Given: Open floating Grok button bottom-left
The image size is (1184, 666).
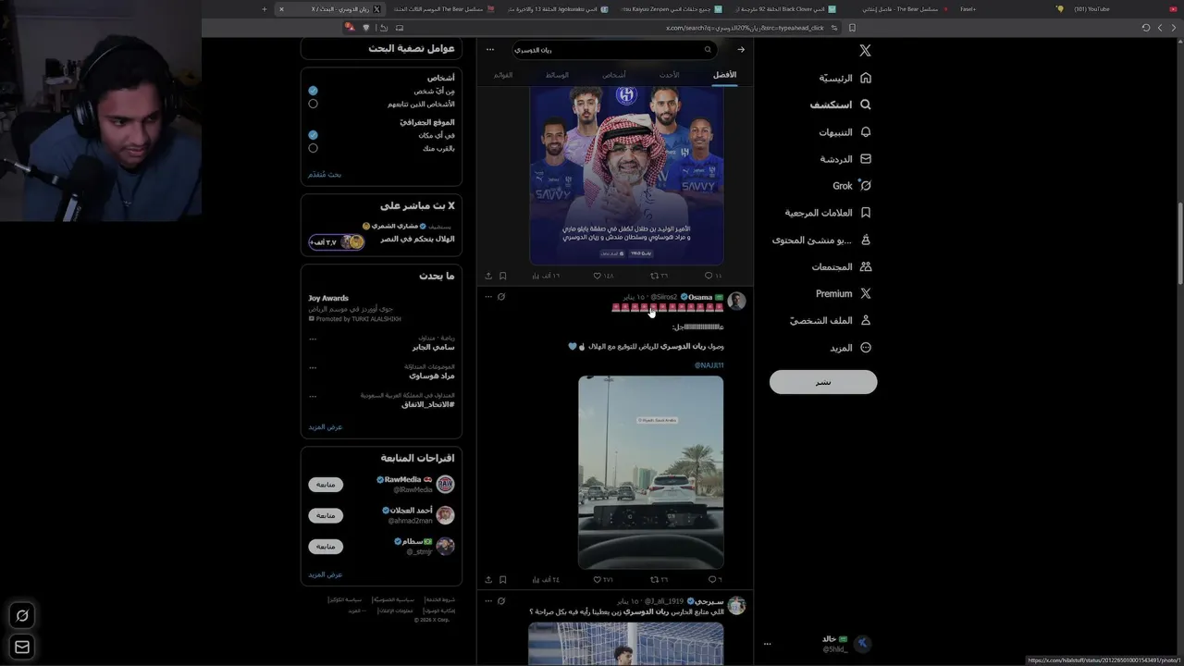Looking at the screenshot, I should point(22,615).
